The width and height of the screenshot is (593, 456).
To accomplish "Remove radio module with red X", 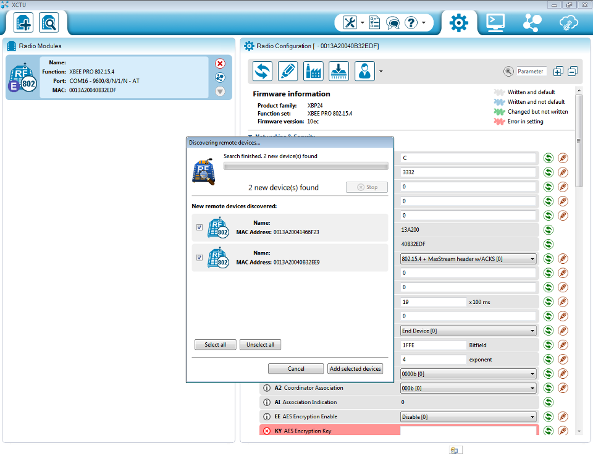I will tap(220, 64).
